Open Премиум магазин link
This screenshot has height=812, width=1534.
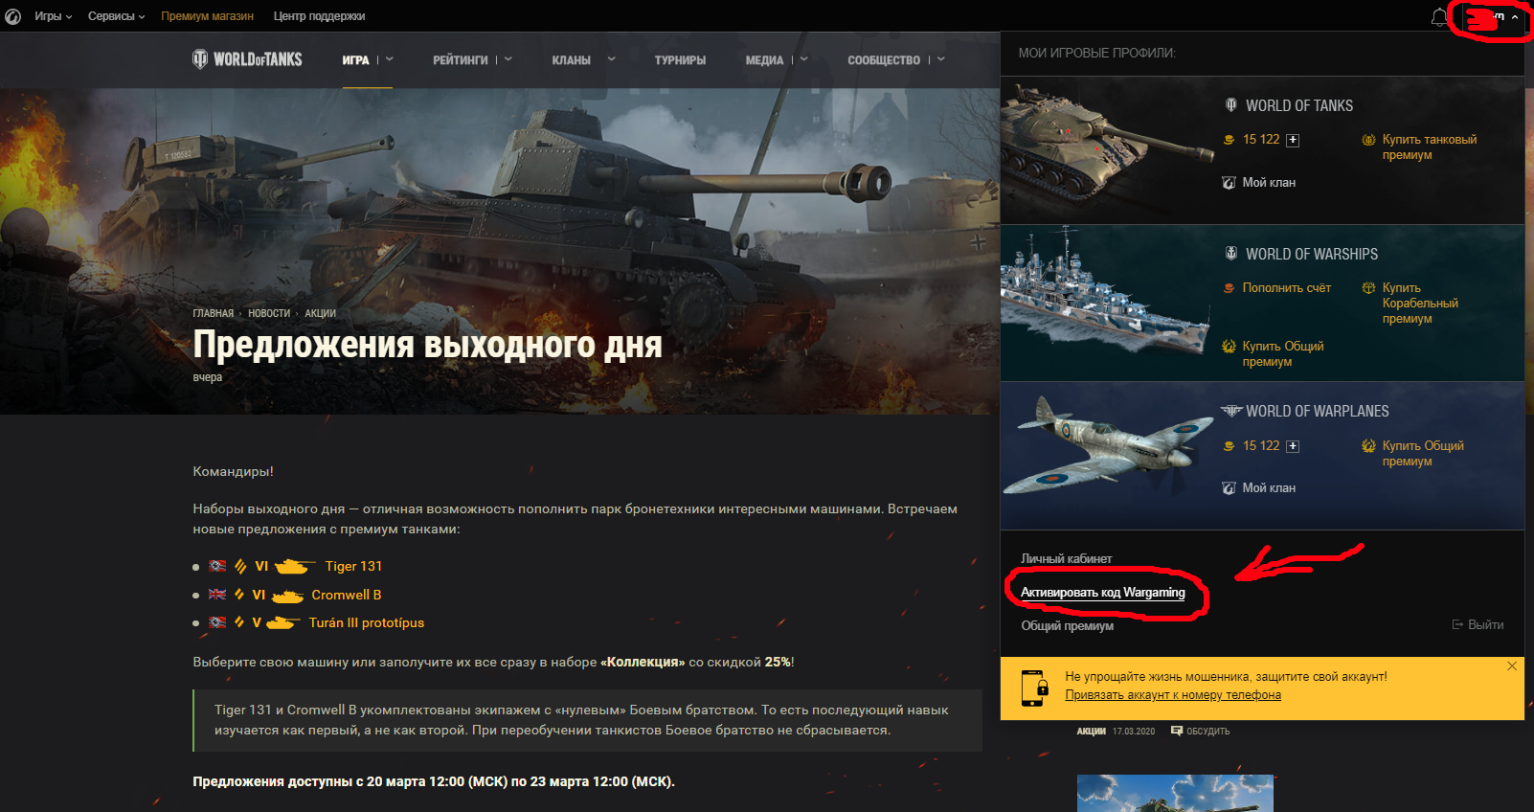point(207,16)
